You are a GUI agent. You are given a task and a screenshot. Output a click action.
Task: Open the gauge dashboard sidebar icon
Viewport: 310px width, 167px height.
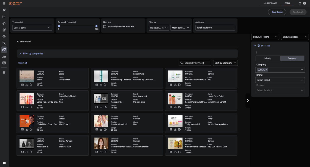[x=4, y=37]
